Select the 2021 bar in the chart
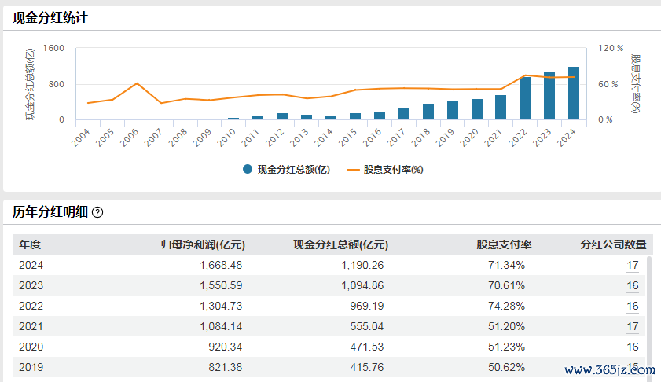Viewport: 661px width, 382px height. click(x=501, y=108)
